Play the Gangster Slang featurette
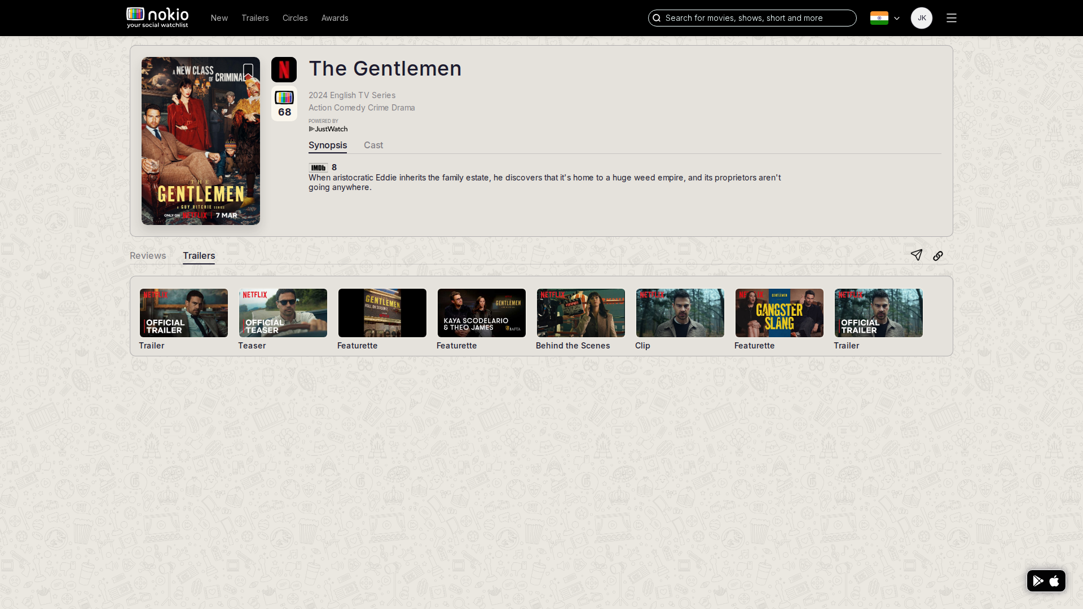 pyautogui.click(x=780, y=313)
